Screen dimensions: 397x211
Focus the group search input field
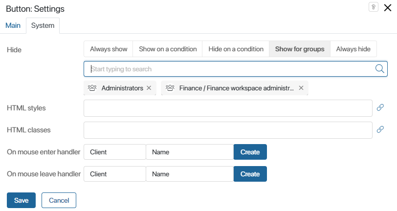[230, 69]
